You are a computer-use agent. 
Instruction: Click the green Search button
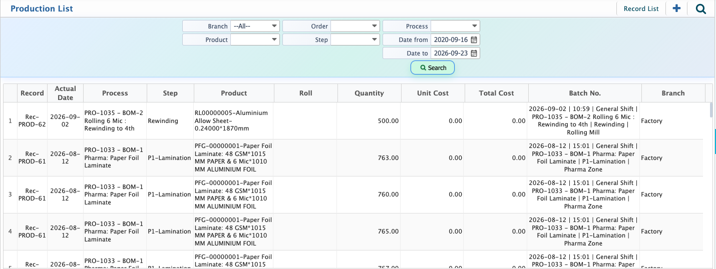433,67
